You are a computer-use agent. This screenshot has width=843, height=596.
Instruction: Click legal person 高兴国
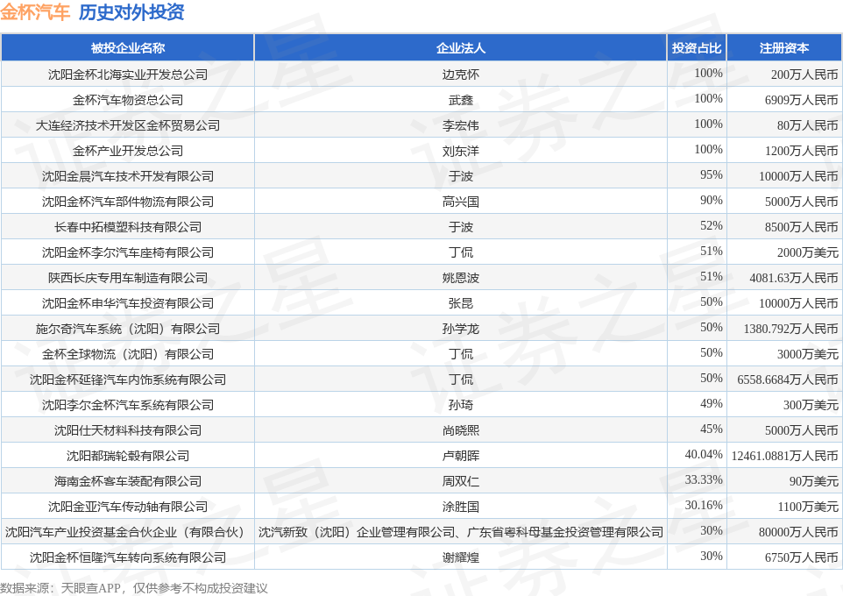(x=461, y=202)
